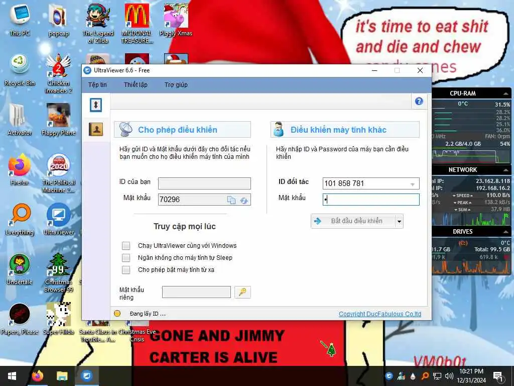Collapse the DRIVES widget section
Screen dimensions: 514x386
(x=506, y=232)
